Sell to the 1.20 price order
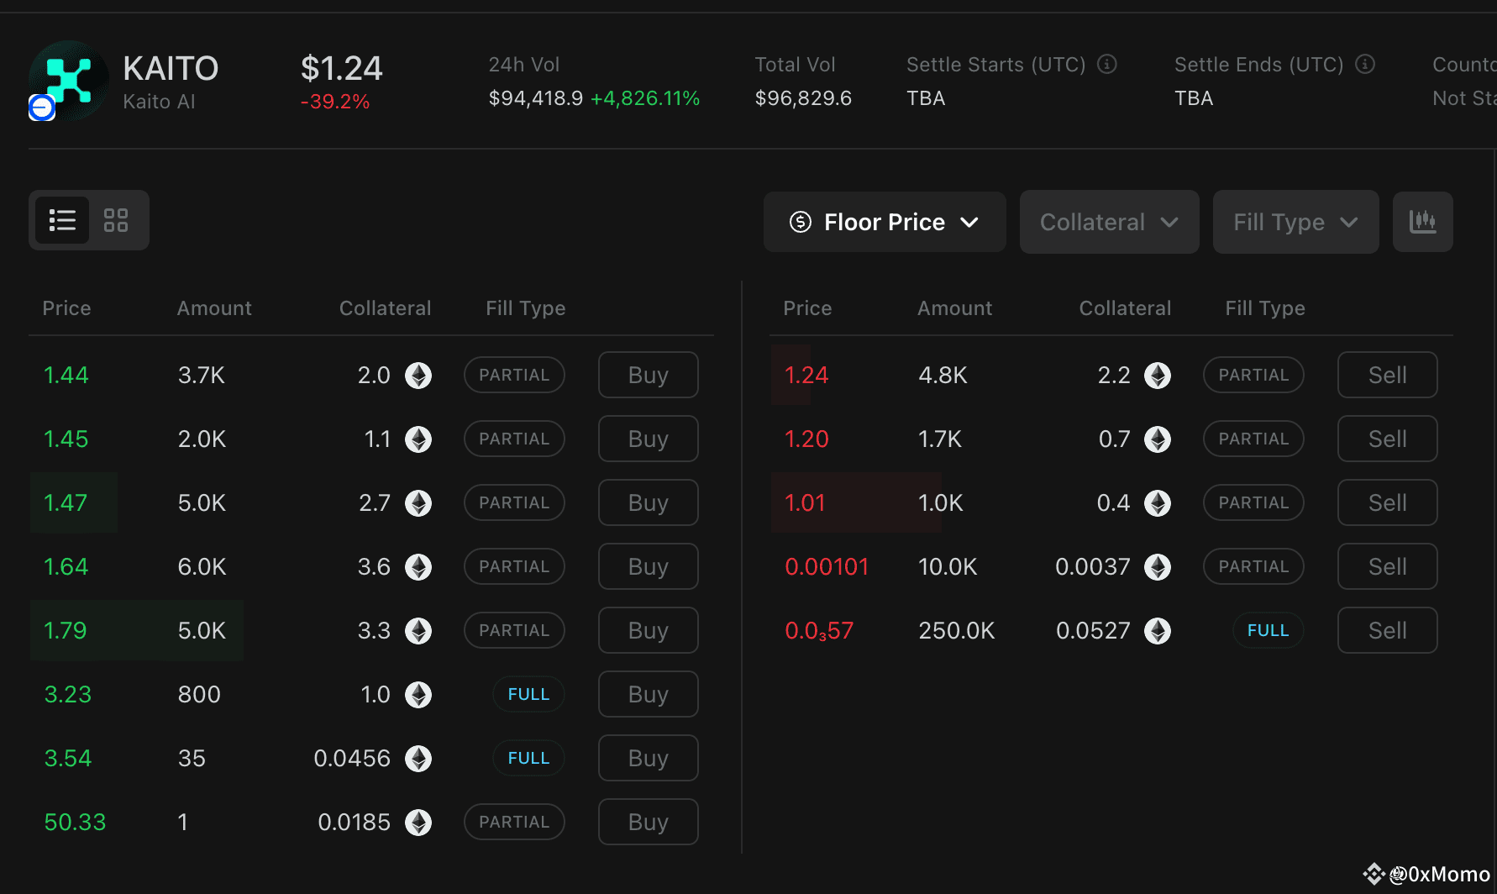The image size is (1497, 894). 1387,439
